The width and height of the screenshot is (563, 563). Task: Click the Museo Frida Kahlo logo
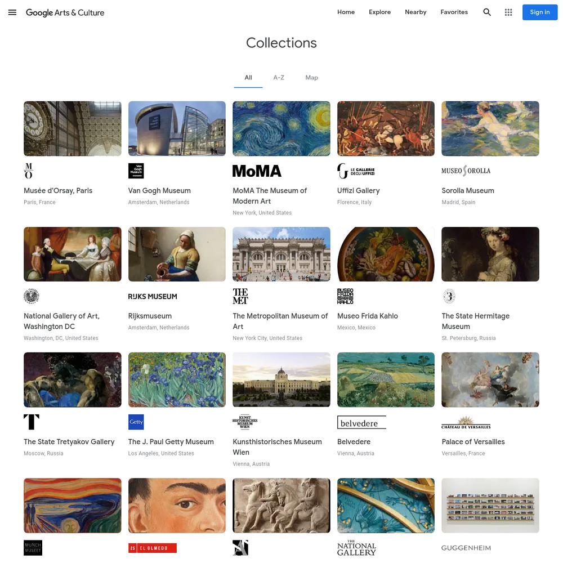point(345,296)
